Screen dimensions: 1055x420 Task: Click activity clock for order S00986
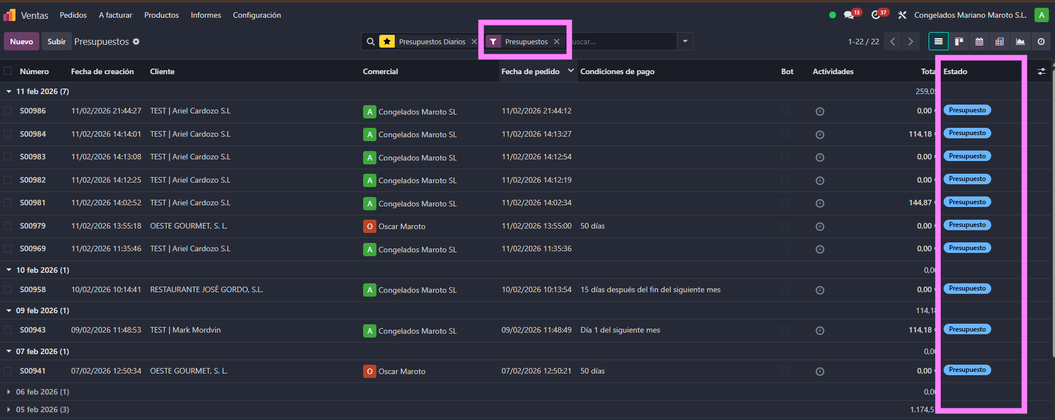(819, 111)
